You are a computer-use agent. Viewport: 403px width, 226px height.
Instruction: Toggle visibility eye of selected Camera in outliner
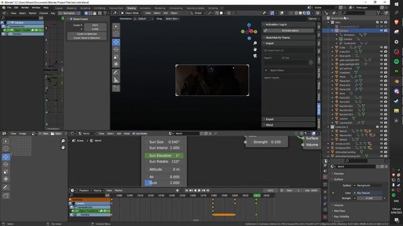click(x=382, y=31)
